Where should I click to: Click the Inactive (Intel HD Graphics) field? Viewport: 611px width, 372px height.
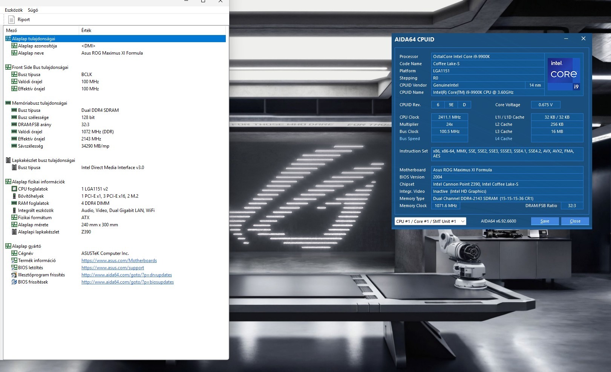(x=507, y=191)
